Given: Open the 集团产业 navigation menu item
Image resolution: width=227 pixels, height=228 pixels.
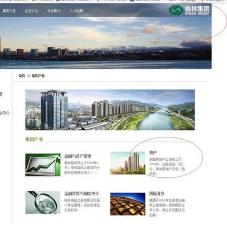Looking at the screenshot, I should [9, 11].
